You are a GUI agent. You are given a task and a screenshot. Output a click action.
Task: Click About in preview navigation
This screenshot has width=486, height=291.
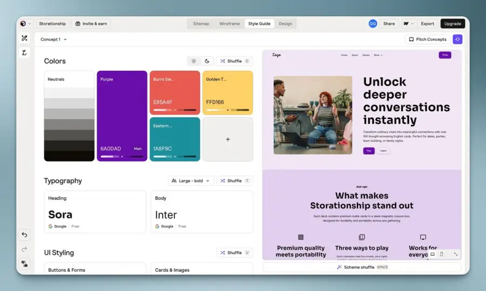tap(355, 55)
